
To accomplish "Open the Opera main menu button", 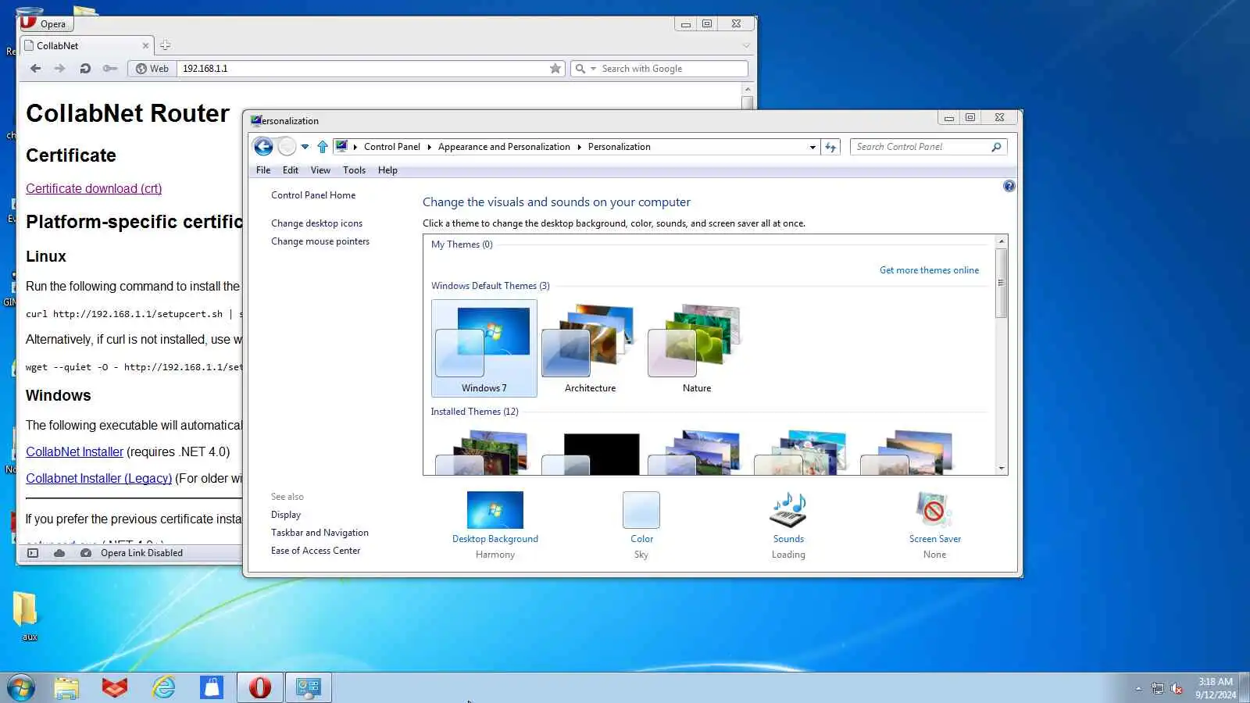I will [x=45, y=23].
